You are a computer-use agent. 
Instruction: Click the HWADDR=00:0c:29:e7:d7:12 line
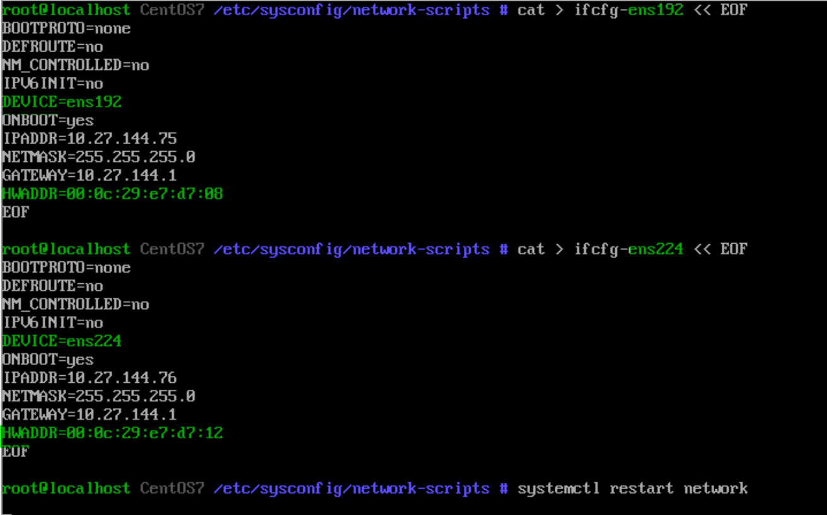[113, 433]
